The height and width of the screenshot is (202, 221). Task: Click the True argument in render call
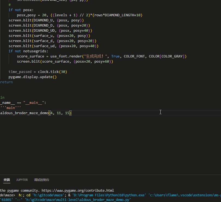(115, 56)
